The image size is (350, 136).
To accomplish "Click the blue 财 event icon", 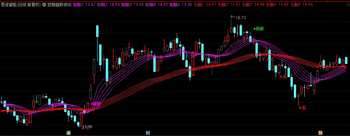I will (148, 133).
